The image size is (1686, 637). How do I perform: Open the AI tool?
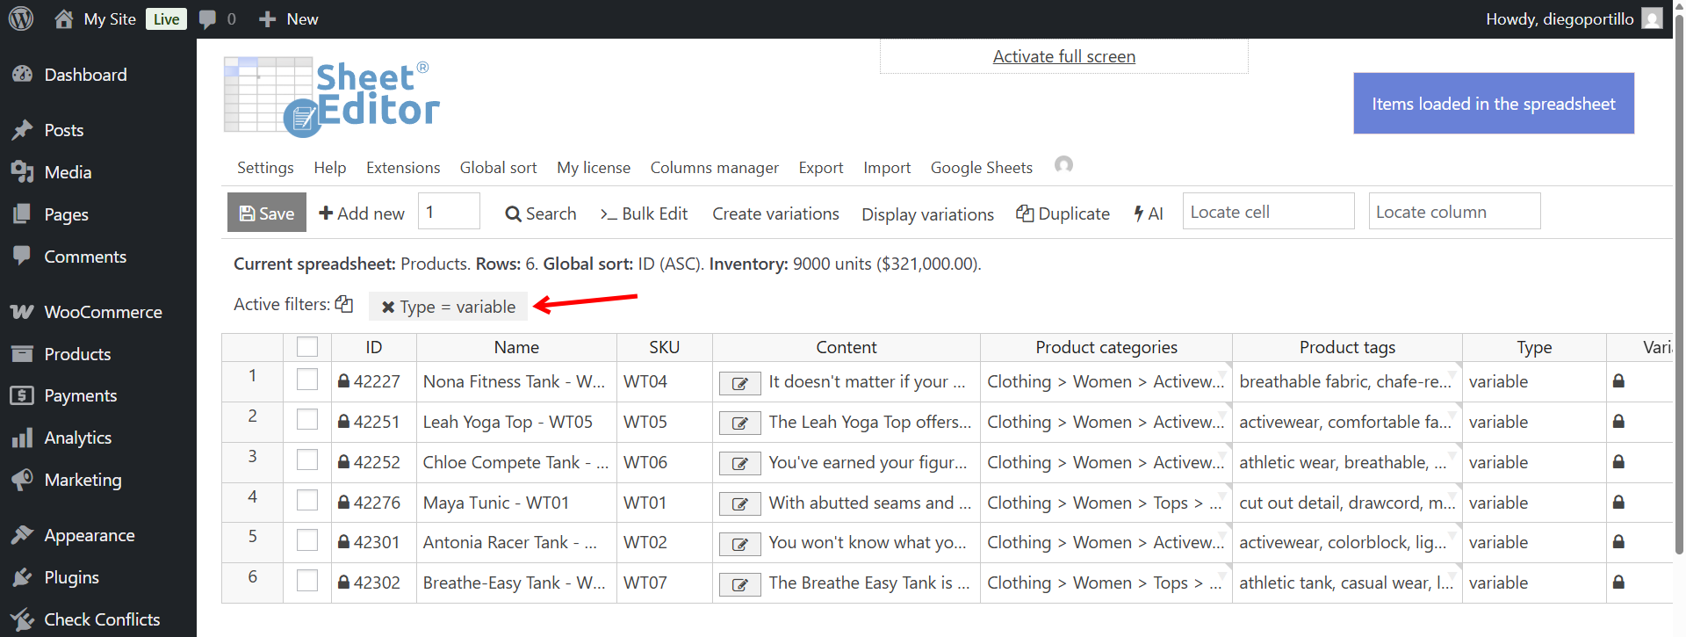[1148, 214]
